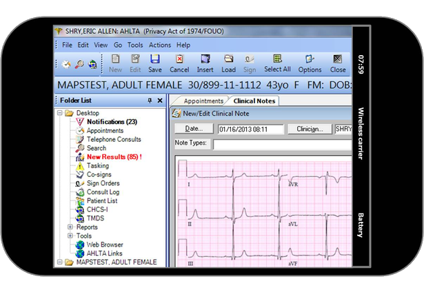Click the Clinician... button
The height and width of the screenshot is (292, 424).
coord(310,129)
